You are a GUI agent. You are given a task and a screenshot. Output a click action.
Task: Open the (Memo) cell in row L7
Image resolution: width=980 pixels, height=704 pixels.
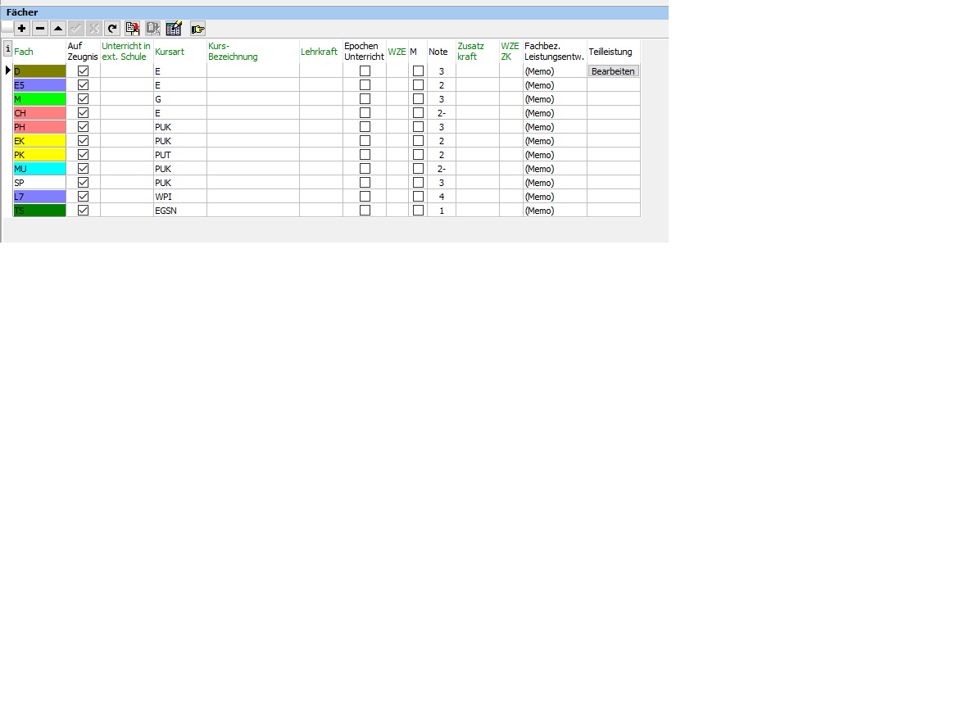click(x=555, y=197)
